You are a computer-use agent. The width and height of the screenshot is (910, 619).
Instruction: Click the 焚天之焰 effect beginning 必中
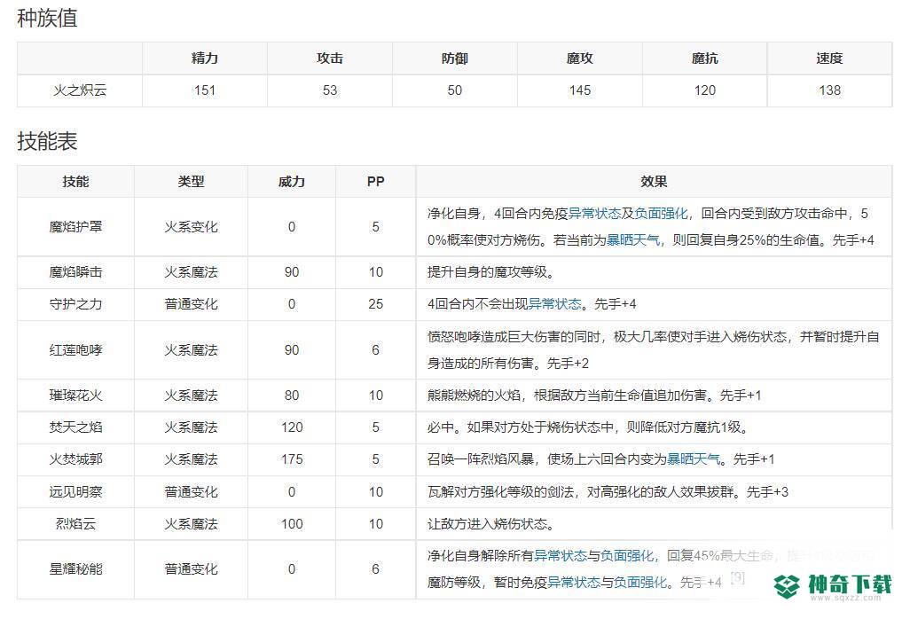pyautogui.click(x=588, y=427)
